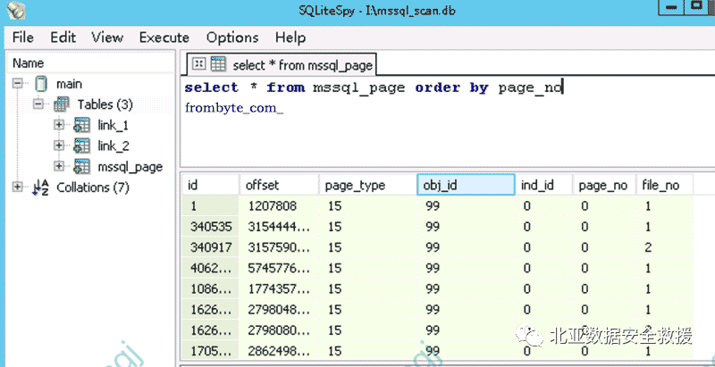Select the main tree item
Screen dimensions: 715x367
point(70,84)
